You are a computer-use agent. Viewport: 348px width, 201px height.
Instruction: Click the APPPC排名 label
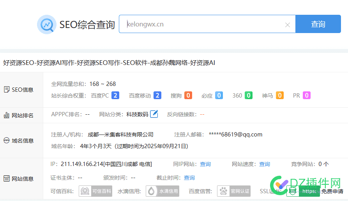click(67, 114)
